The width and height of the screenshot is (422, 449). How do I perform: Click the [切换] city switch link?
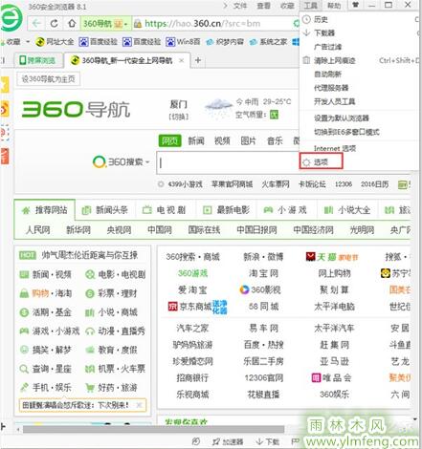[178, 117]
